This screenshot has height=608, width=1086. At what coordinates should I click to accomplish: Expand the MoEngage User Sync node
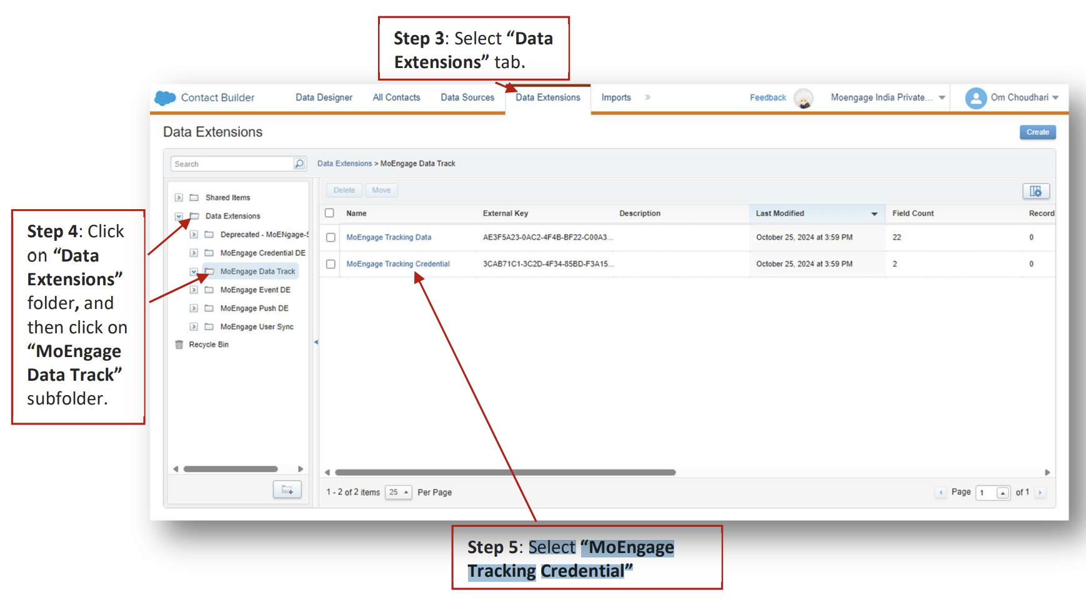coord(194,326)
